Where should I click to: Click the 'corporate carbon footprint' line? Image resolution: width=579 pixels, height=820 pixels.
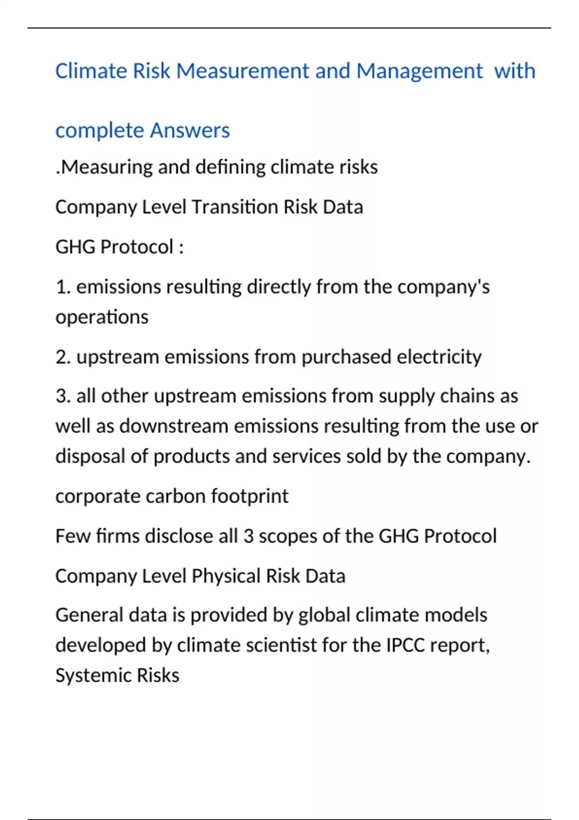coord(172,496)
